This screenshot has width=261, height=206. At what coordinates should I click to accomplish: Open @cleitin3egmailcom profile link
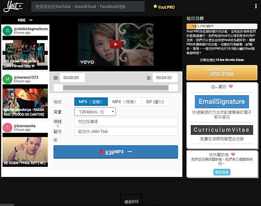(x=31, y=29)
